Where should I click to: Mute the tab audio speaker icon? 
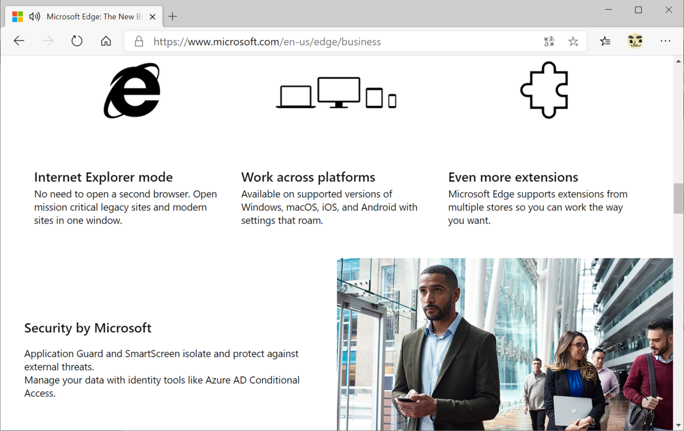pyautogui.click(x=35, y=17)
